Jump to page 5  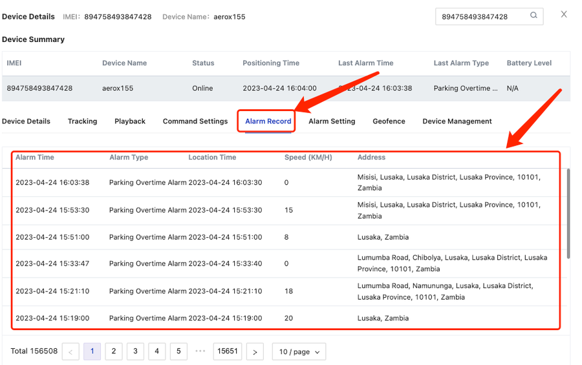[178, 351]
